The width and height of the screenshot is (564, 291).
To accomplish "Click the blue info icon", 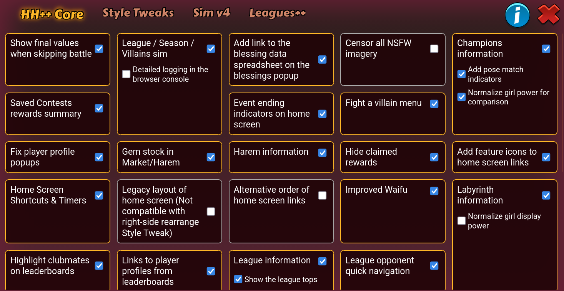I will (x=517, y=15).
